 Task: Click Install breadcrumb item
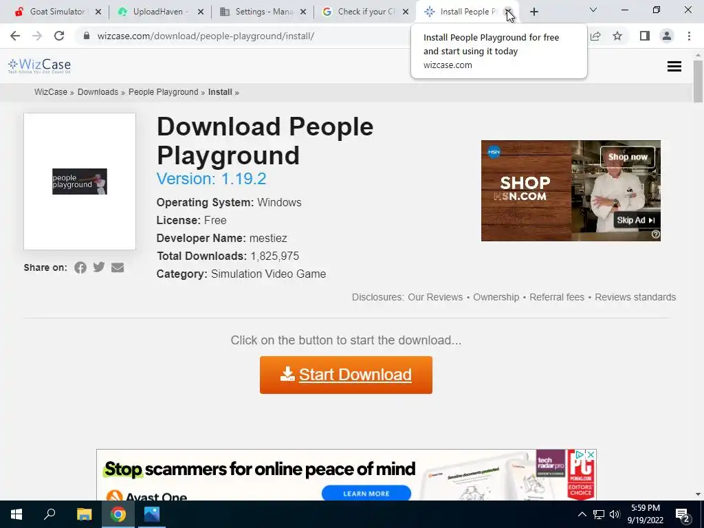(220, 92)
